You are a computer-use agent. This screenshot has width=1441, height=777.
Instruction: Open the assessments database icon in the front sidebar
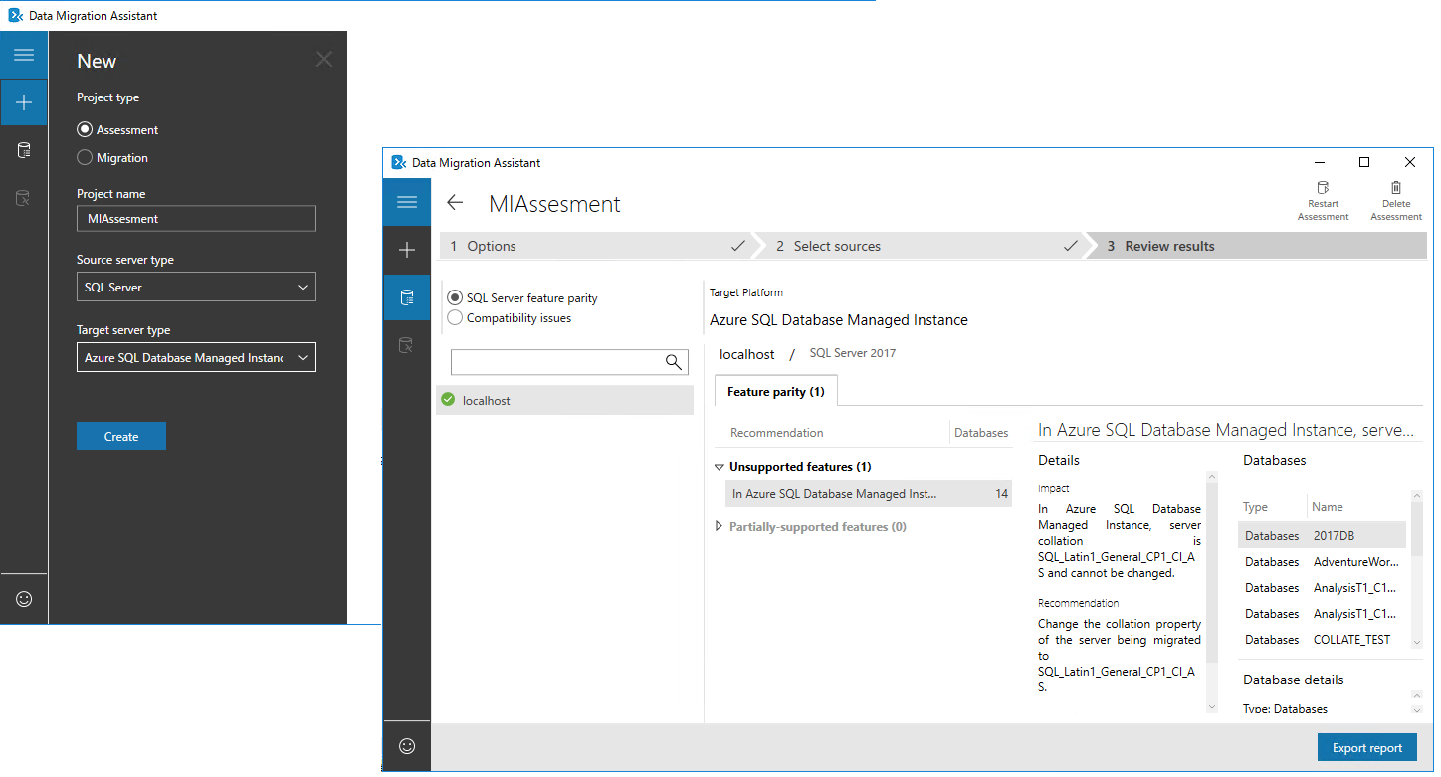tap(406, 297)
